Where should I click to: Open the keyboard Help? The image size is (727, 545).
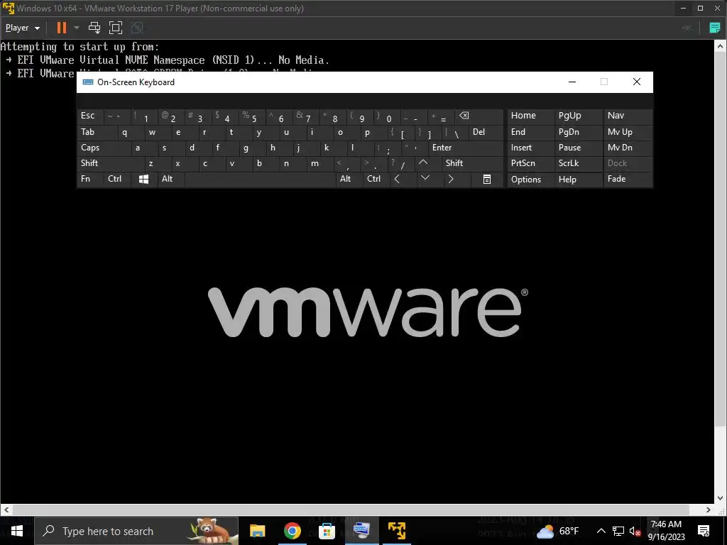(x=578, y=180)
